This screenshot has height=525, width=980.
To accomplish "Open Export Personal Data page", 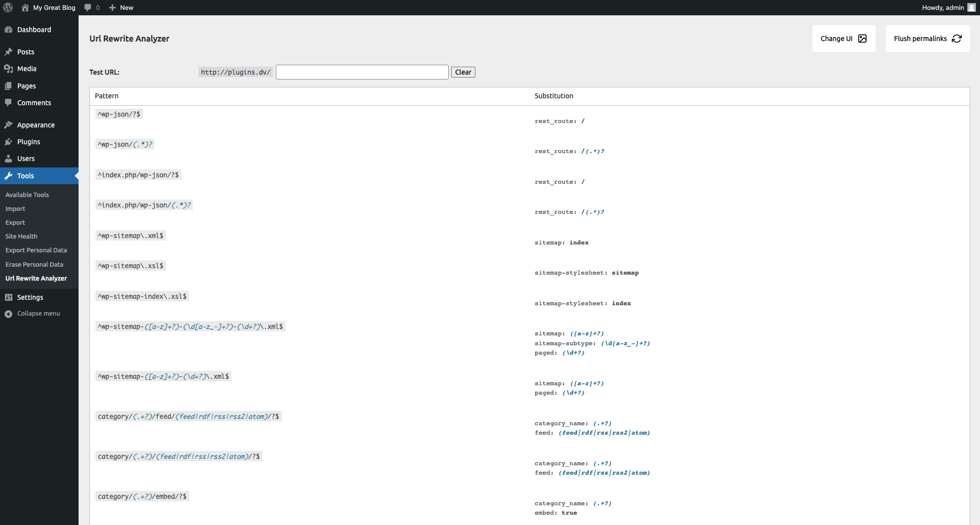I will point(36,250).
